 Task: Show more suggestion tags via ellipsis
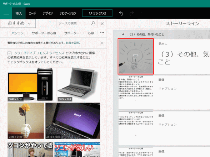pos(102,32)
